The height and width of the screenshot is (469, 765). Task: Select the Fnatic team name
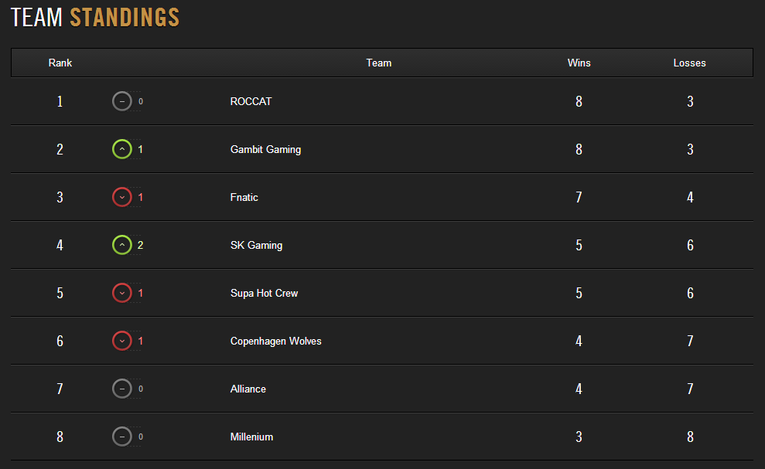tap(244, 197)
